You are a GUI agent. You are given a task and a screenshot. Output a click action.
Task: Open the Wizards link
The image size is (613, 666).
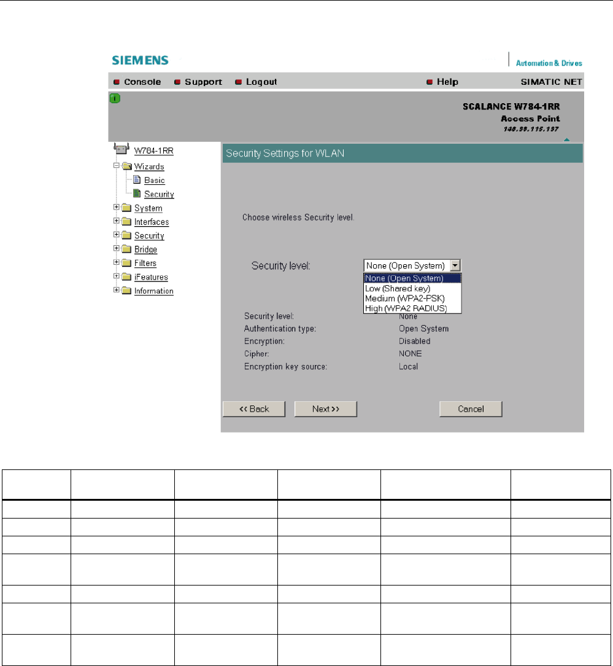tap(149, 166)
